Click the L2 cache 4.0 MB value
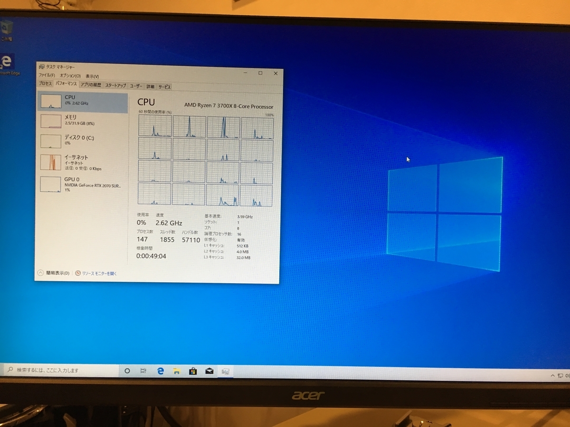 (x=242, y=252)
